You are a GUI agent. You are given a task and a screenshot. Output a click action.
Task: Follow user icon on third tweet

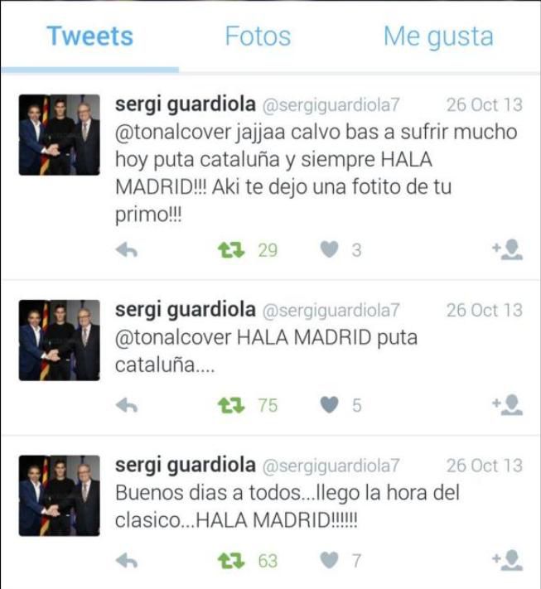pos(508,561)
